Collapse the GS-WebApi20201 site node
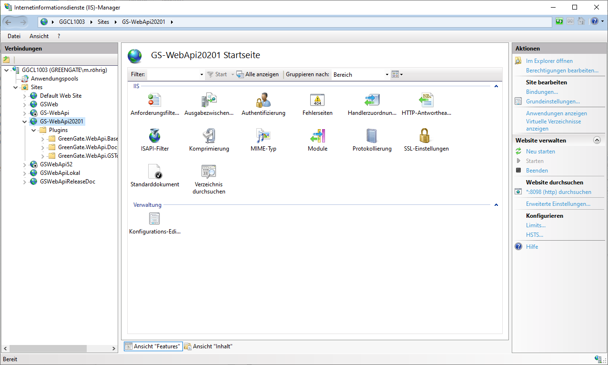608x365 pixels. (25, 122)
